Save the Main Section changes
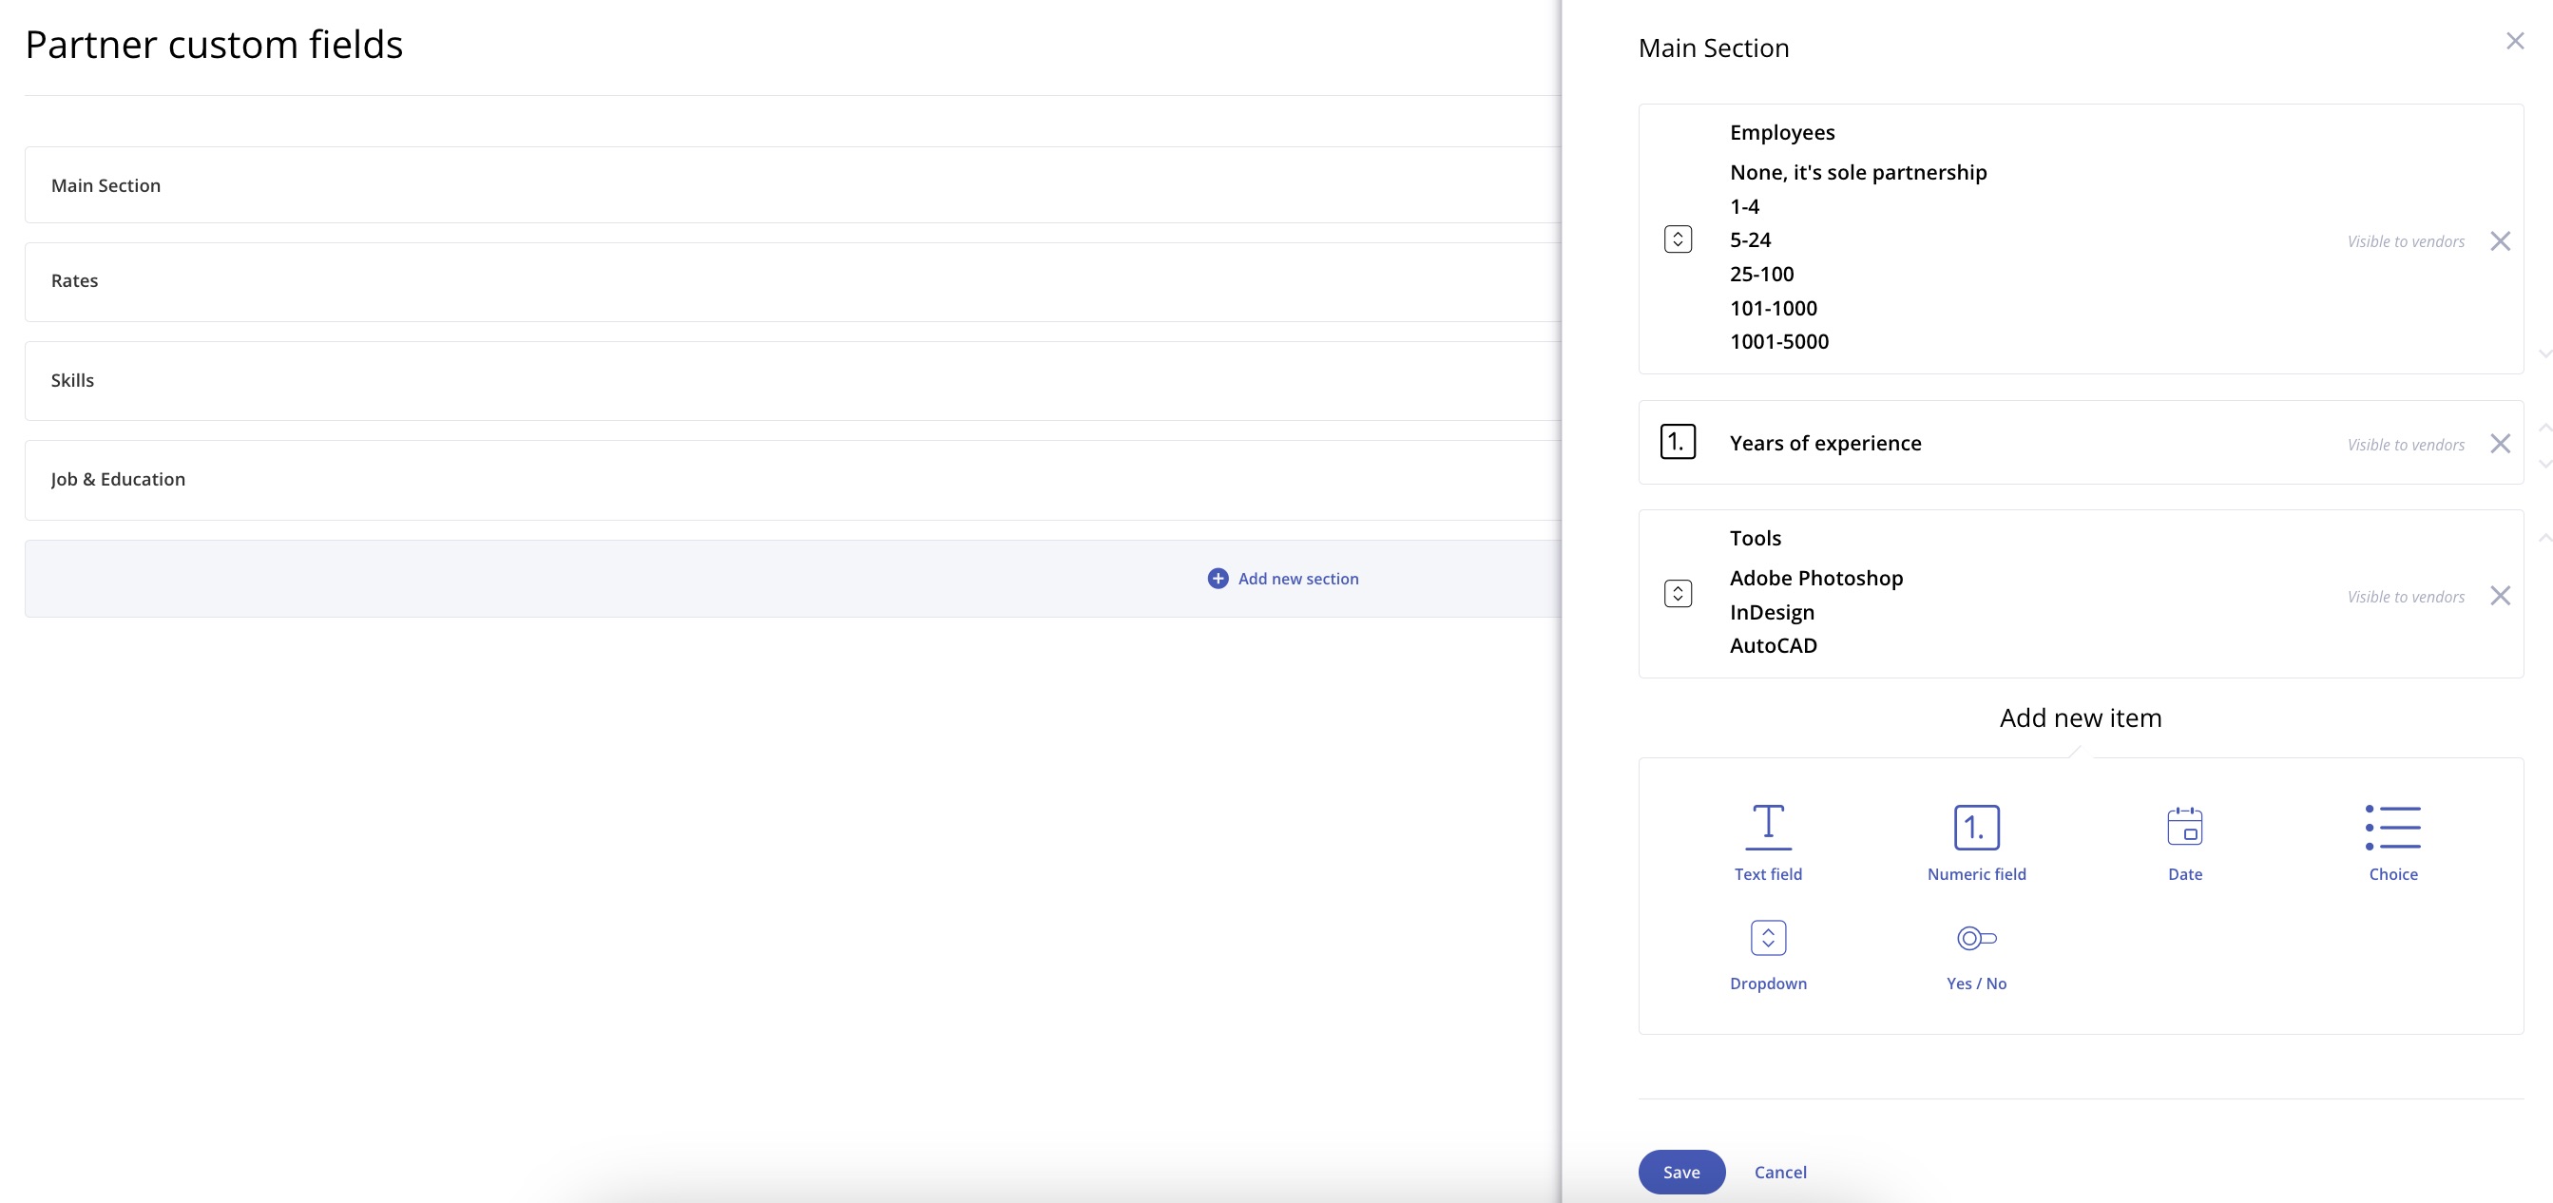Viewport: 2553px width, 1203px height. tap(1680, 1172)
